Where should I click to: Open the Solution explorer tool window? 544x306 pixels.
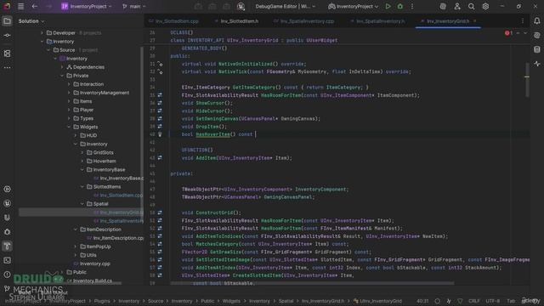point(7,21)
